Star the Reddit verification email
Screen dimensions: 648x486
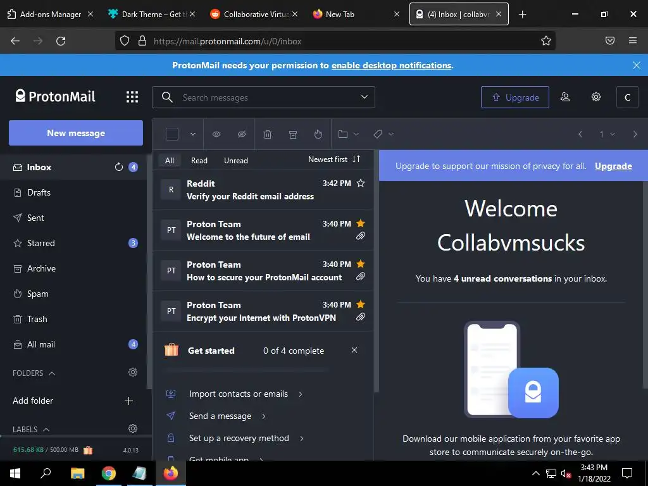pos(361,183)
